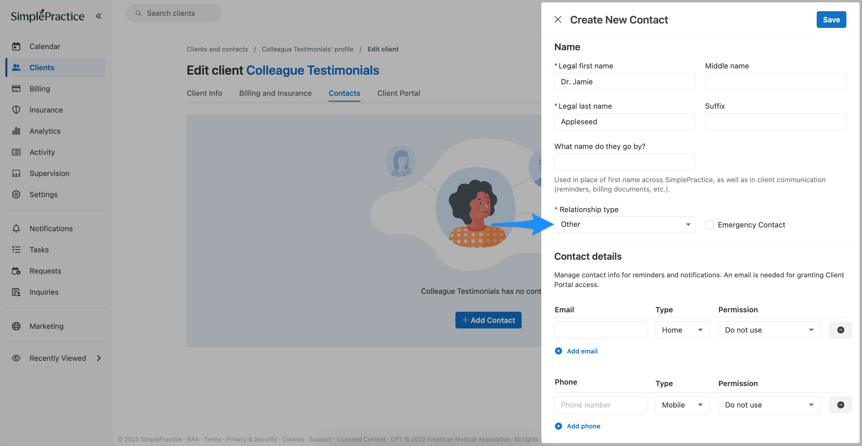862x446 pixels.
Task: Click the Add phone link
Action: click(x=583, y=426)
